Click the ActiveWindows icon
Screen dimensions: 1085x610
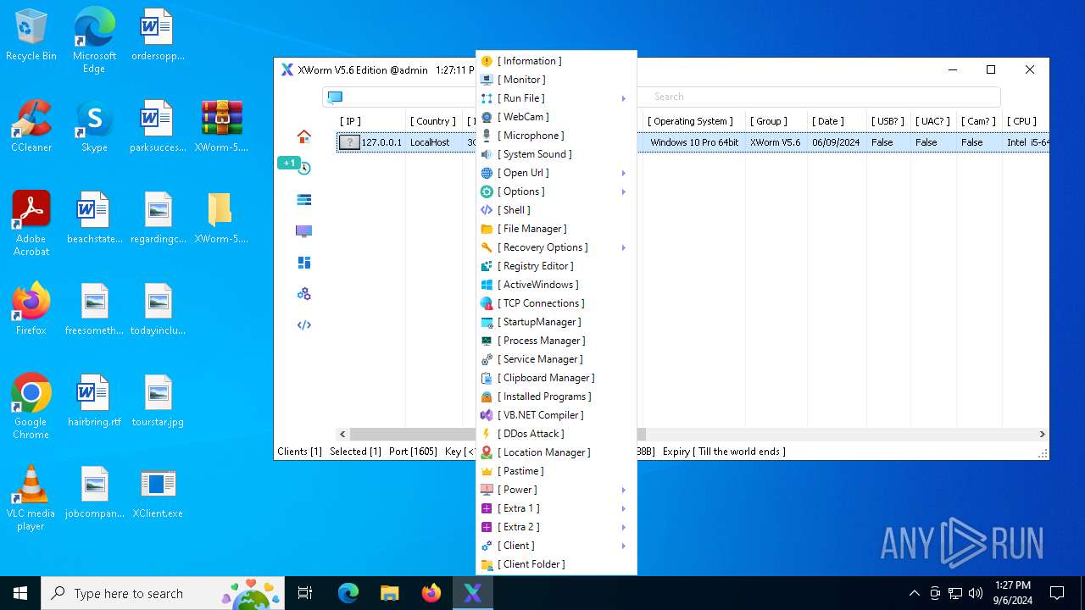pos(487,285)
